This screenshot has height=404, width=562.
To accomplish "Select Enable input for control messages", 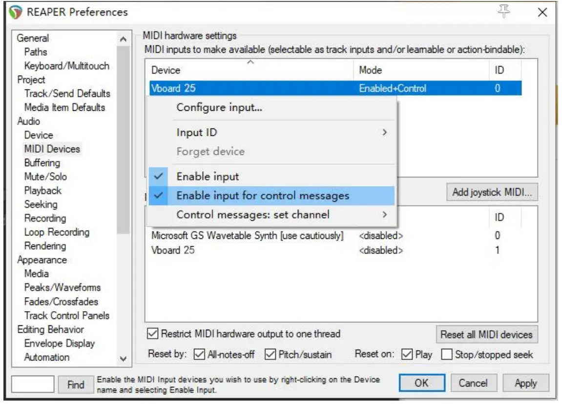I will [x=263, y=196].
